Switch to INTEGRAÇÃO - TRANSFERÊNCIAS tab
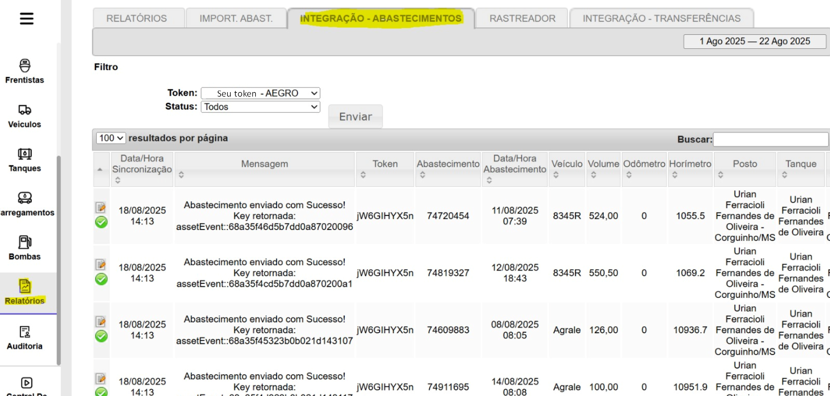This screenshot has width=830, height=396. coord(661,18)
